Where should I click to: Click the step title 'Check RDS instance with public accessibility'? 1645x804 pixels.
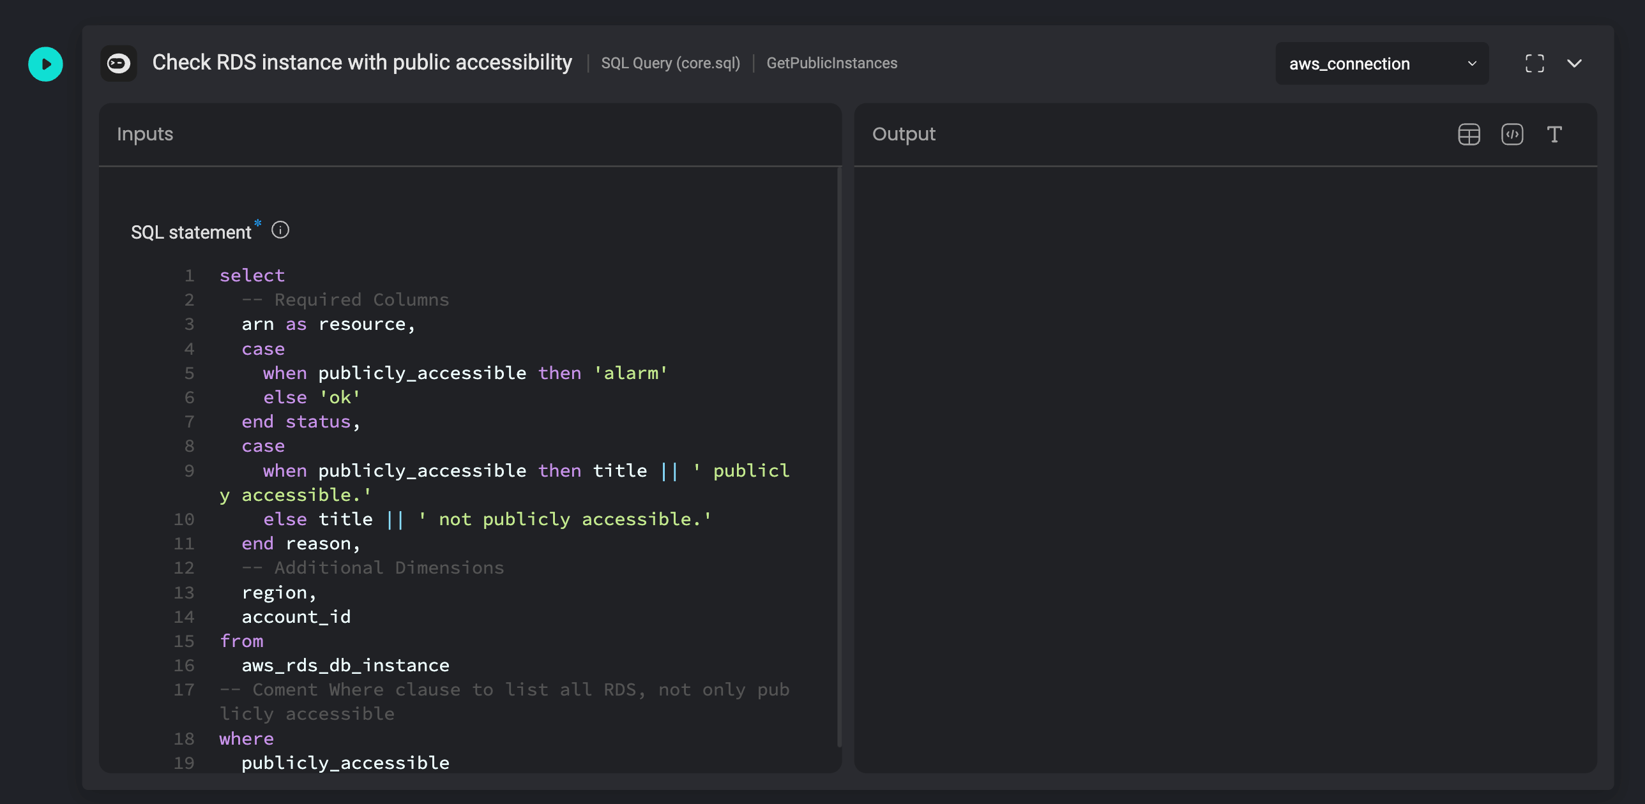click(x=362, y=63)
